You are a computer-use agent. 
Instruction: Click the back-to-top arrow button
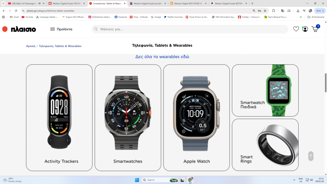click(x=311, y=156)
